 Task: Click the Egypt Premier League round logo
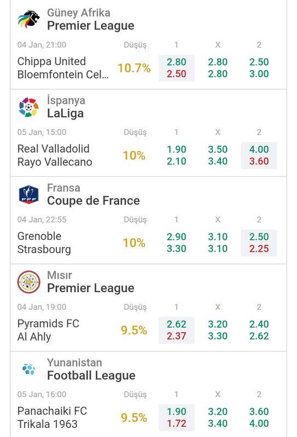click(29, 282)
